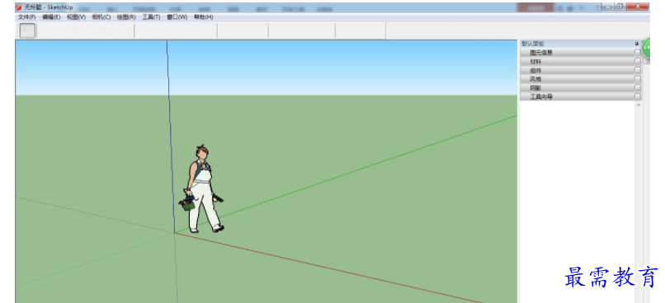This screenshot has width=665, height=303.
Task: Expand the 风格 panel
Action: [x=581, y=79]
